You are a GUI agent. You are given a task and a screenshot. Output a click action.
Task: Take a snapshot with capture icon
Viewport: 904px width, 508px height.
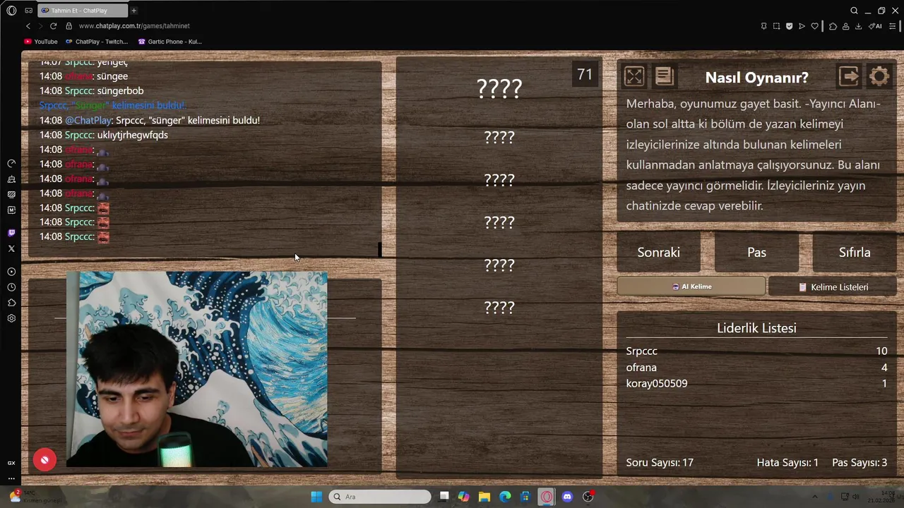click(776, 26)
